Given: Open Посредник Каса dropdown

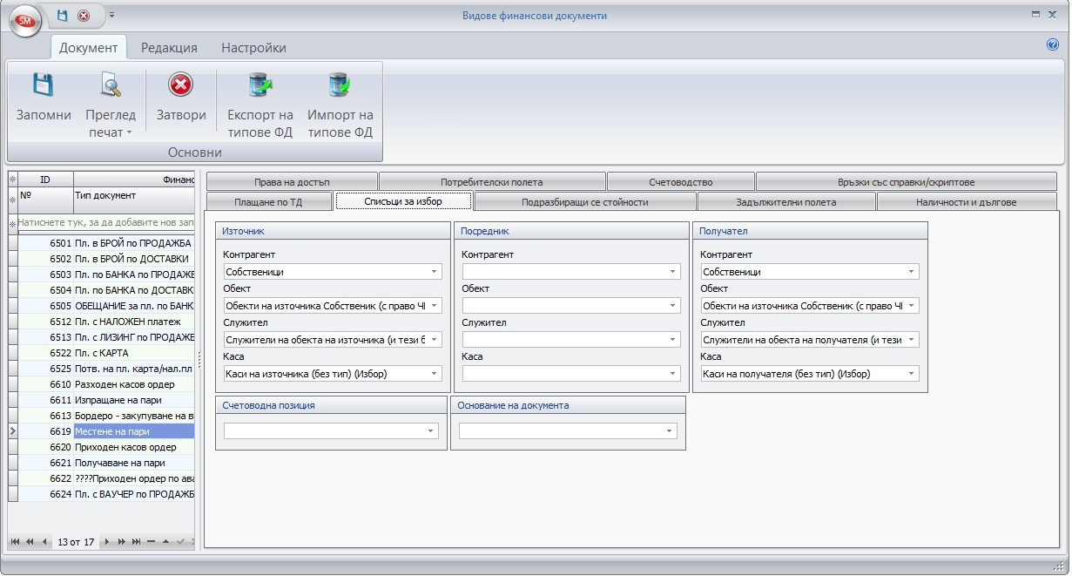Looking at the screenshot, I should point(672,374).
